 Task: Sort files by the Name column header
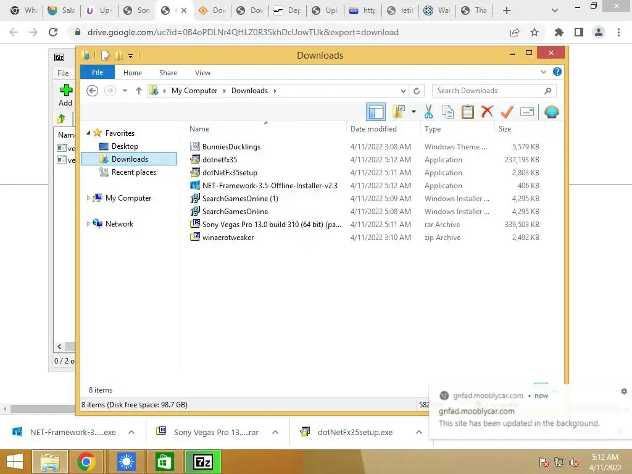pos(199,129)
